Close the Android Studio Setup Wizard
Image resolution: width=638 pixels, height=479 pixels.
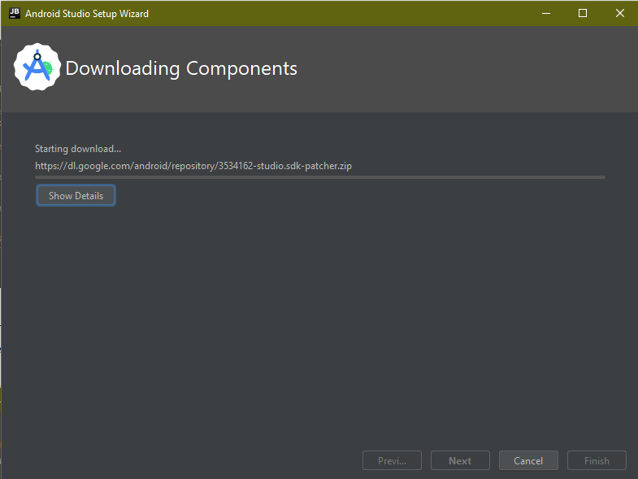(x=619, y=13)
